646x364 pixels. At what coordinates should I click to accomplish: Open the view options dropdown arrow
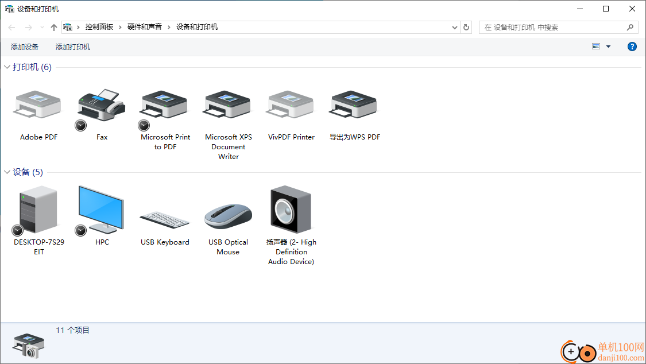608,47
